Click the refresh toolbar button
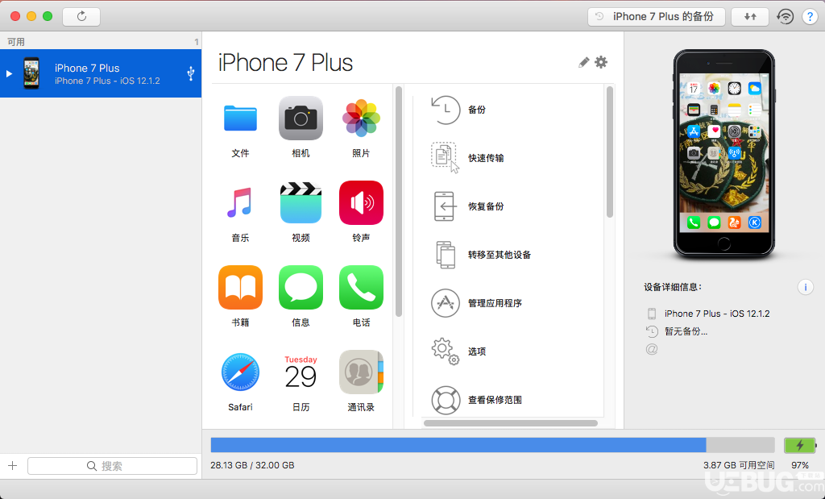This screenshot has width=825, height=499. click(x=81, y=16)
